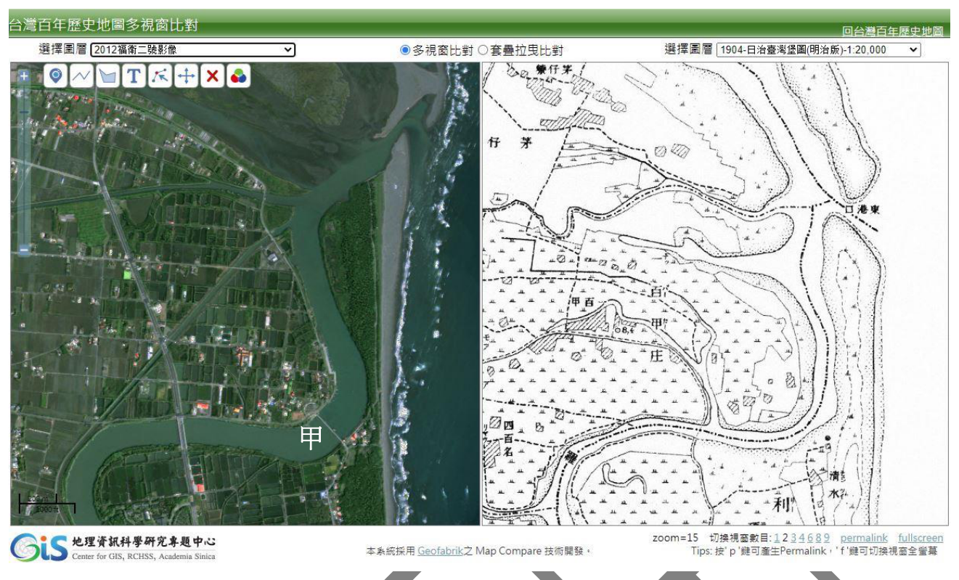Open the left layer dropdown 2012福衛二號影像
This screenshot has height=580, width=959.
[193, 49]
